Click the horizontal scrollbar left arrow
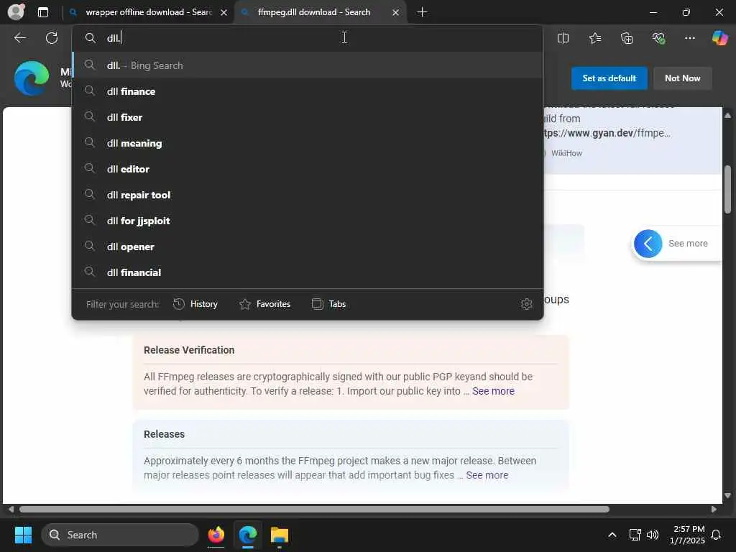This screenshot has width=736, height=552. pos(11,510)
